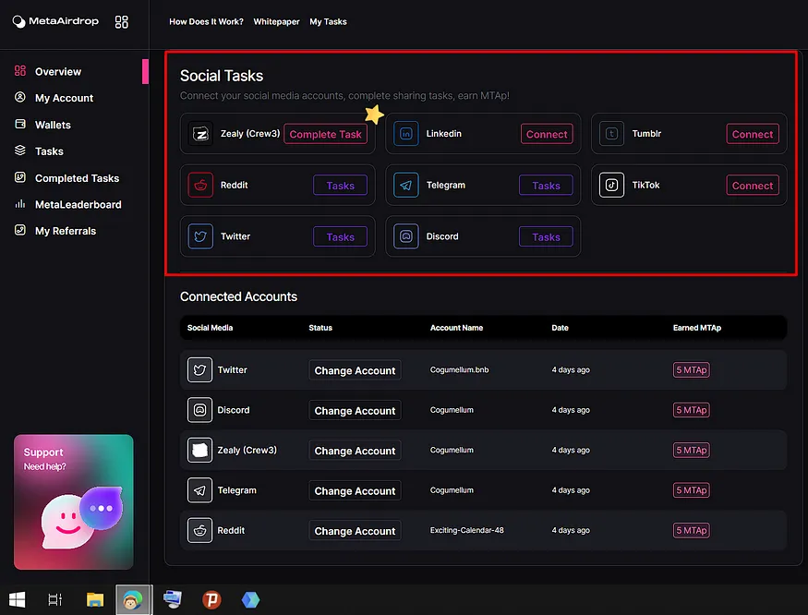Open Task View on the taskbar
The width and height of the screenshot is (808, 615).
click(55, 599)
